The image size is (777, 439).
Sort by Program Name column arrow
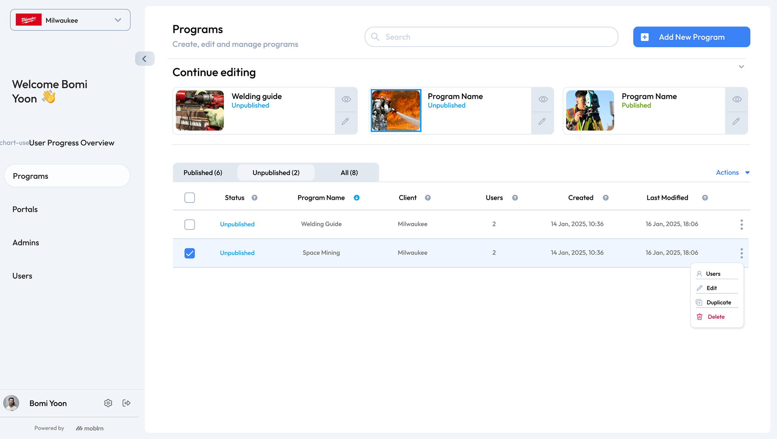point(357,198)
